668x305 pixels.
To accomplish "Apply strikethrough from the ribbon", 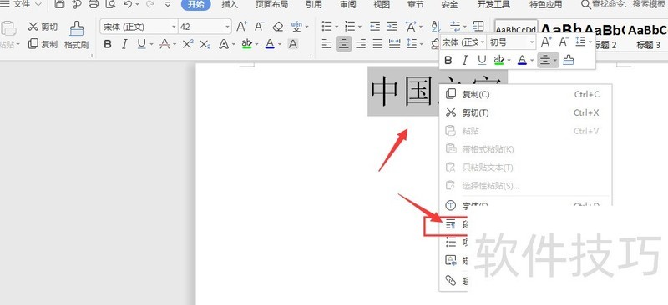I will tap(164, 44).
